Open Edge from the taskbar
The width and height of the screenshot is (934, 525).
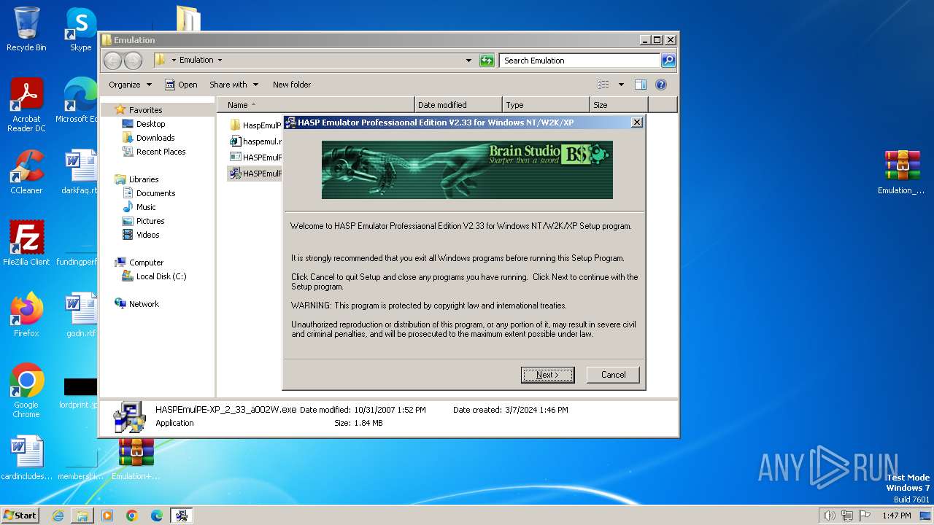pyautogui.click(x=157, y=516)
